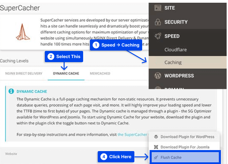Click the Dynamic Cache info icon
228x164 pixels.
coord(11,91)
